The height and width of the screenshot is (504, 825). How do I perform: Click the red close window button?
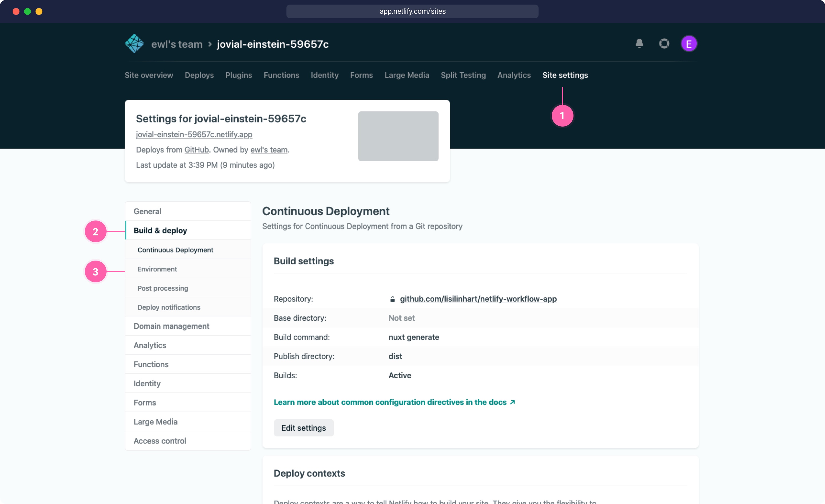pyautogui.click(x=16, y=11)
